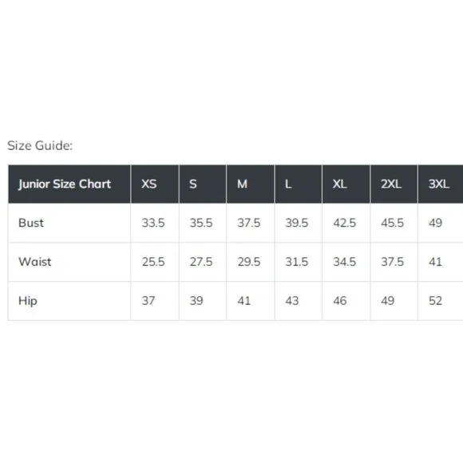463x463 pixels.
Task: Select the L hip value 43
Action: [x=292, y=301]
